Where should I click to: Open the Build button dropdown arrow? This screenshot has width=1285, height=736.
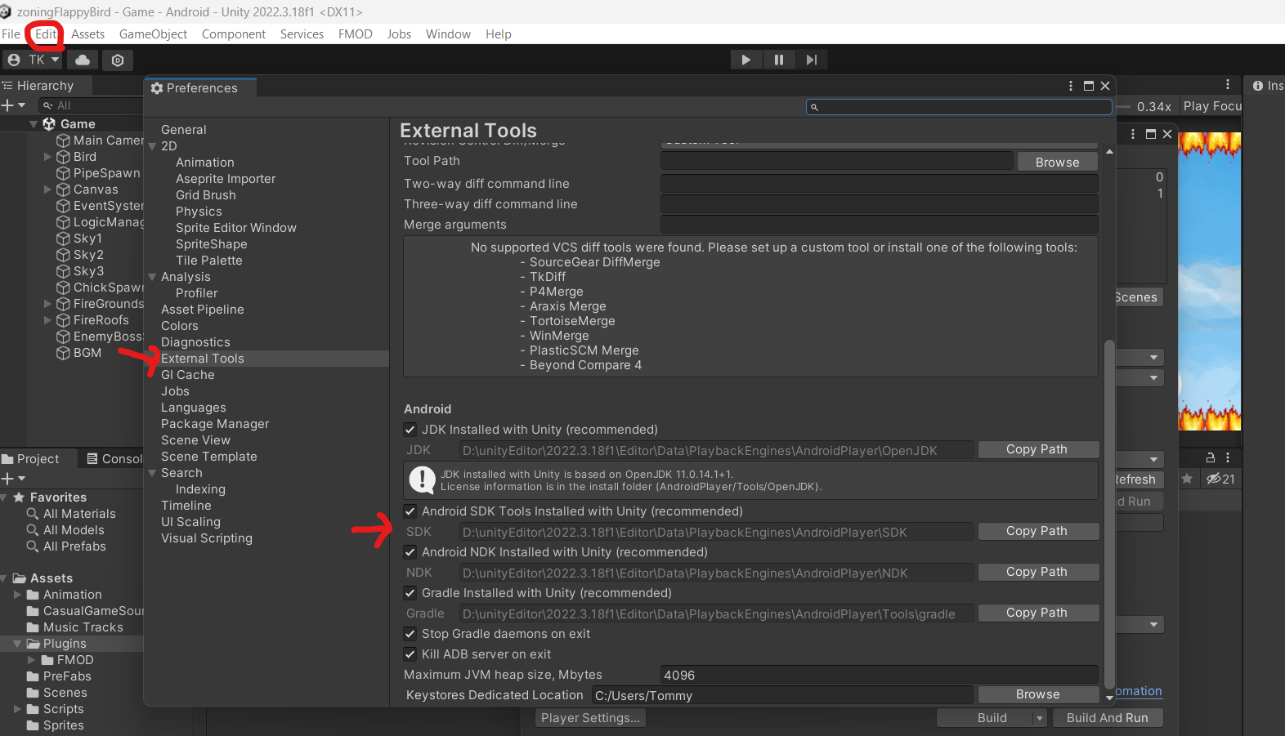coord(1039,718)
